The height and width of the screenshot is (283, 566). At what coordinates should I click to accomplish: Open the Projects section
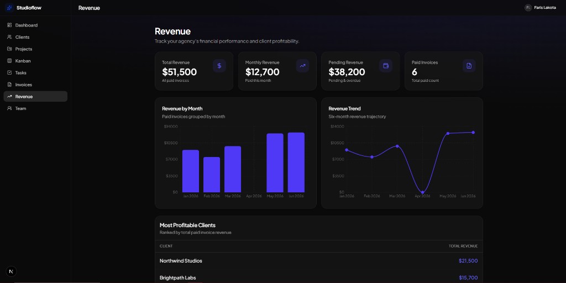pos(35,49)
